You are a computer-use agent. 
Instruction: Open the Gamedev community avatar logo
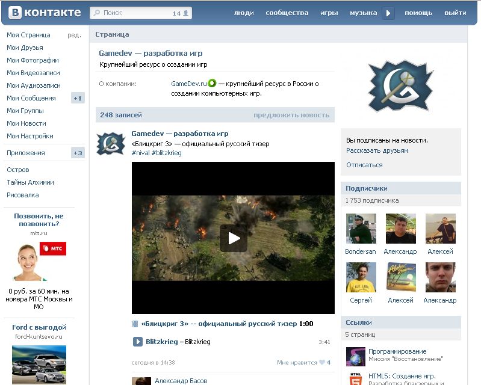point(401,87)
